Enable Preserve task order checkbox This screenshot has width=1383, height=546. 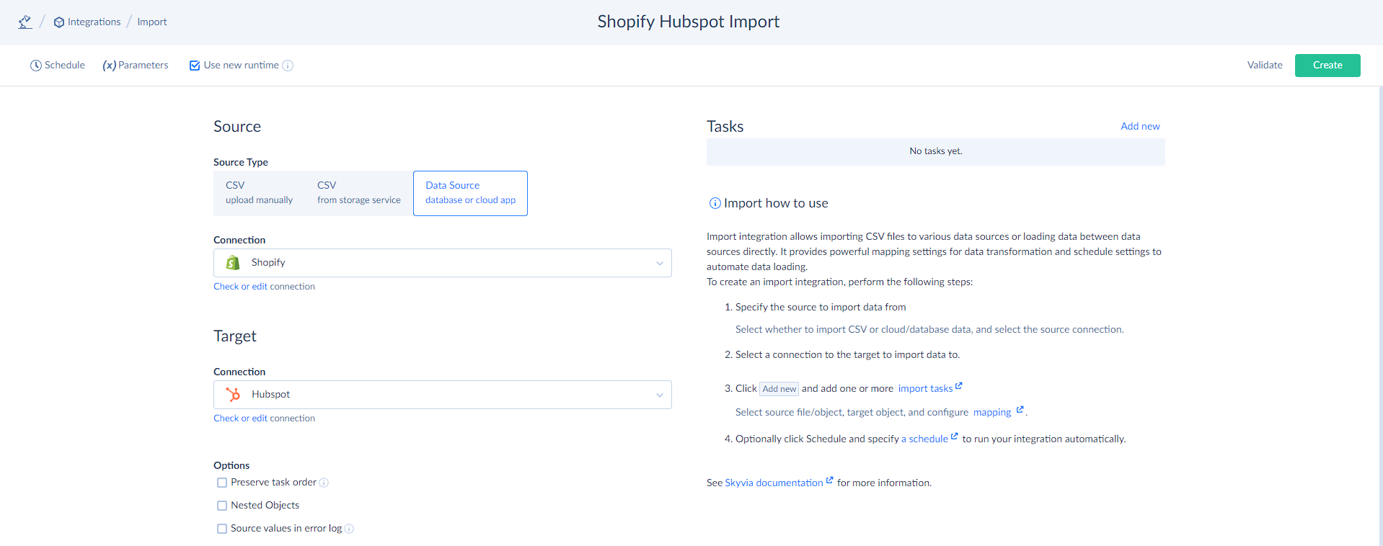pos(222,483)
